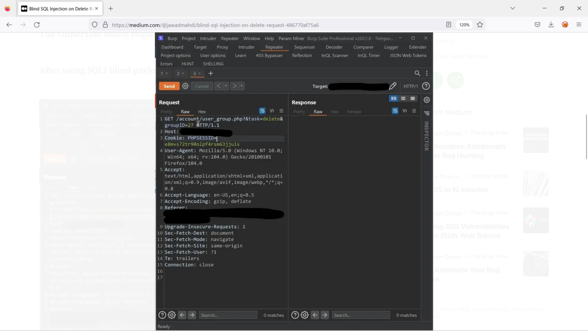Toggle the HTTP/1 protocol selector
This screenshot has width=588, height=331.
(411, 86)
